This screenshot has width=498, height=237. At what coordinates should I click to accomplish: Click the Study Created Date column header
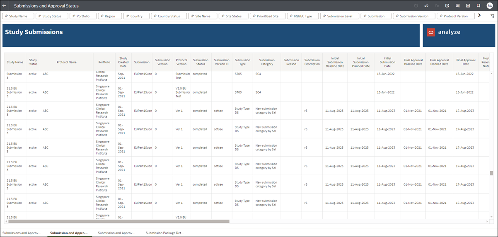click(x=123, y=62)
